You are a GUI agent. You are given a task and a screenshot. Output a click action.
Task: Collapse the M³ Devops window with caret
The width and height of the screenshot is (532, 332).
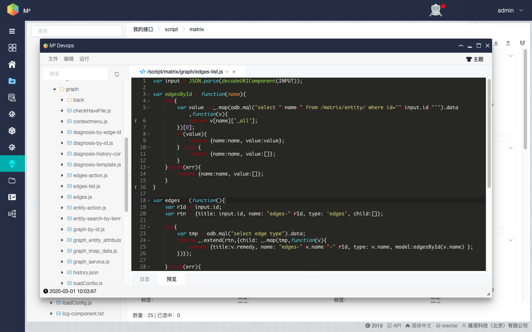461,46
